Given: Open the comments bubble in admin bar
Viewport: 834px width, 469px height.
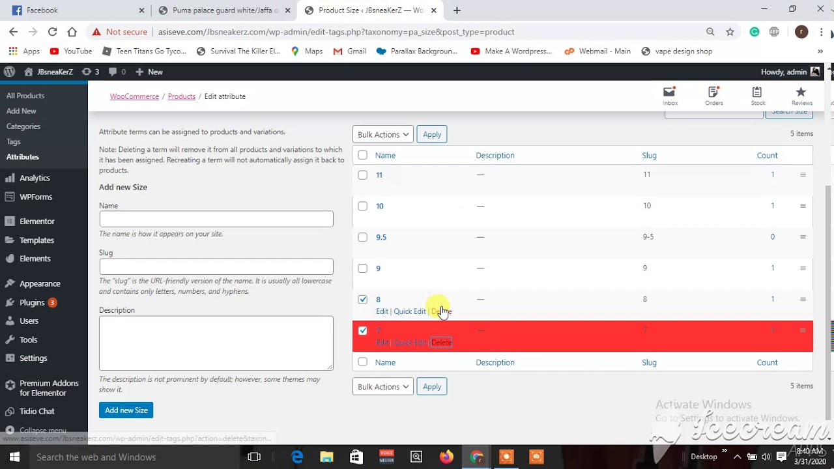Looking at the screenshot, I should [117, 72].
